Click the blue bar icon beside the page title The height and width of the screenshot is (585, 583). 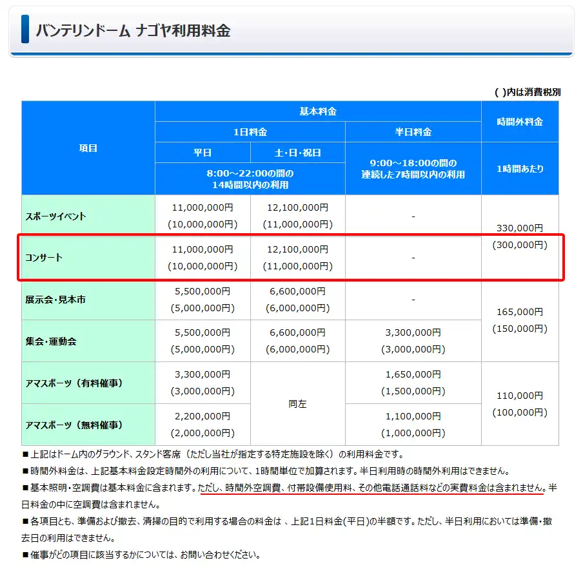click(25, 30)
